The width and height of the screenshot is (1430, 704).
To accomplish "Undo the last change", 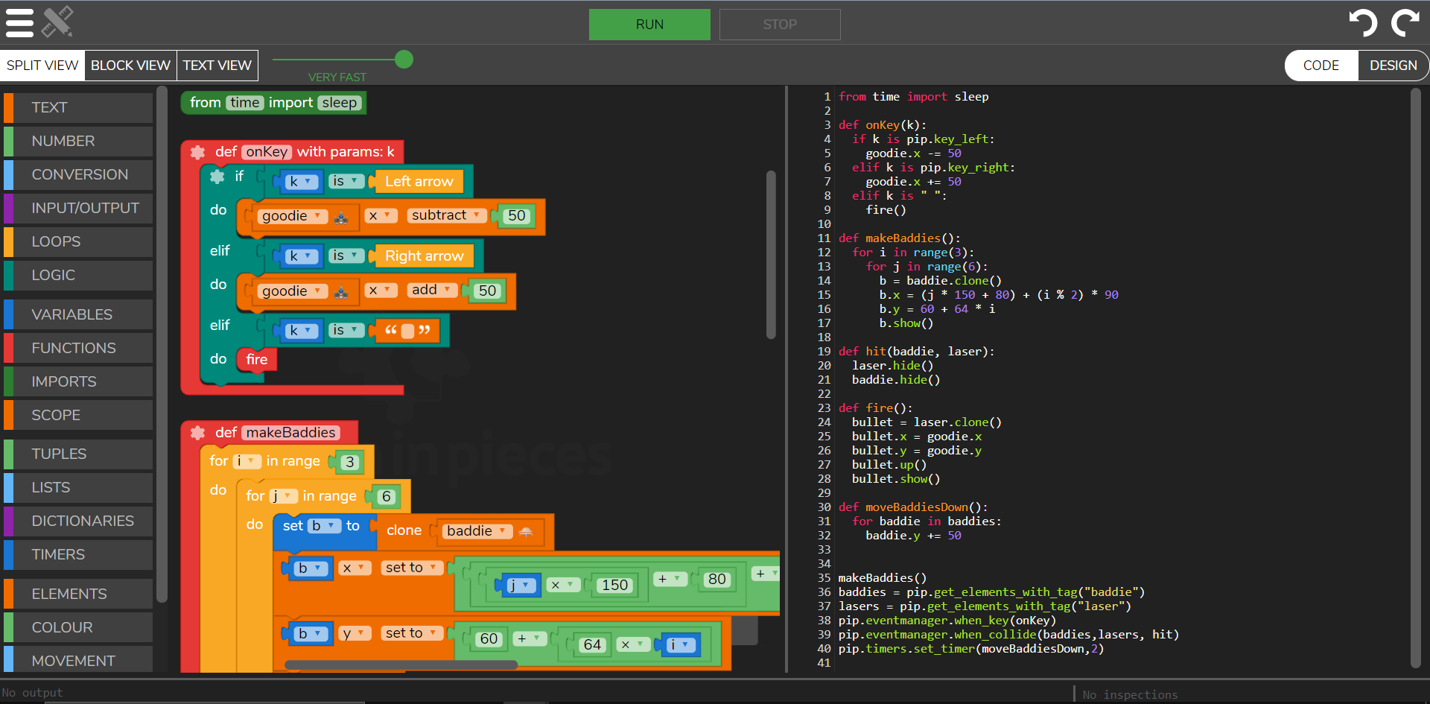I will pyautogui.click(x=1364, y=23).
